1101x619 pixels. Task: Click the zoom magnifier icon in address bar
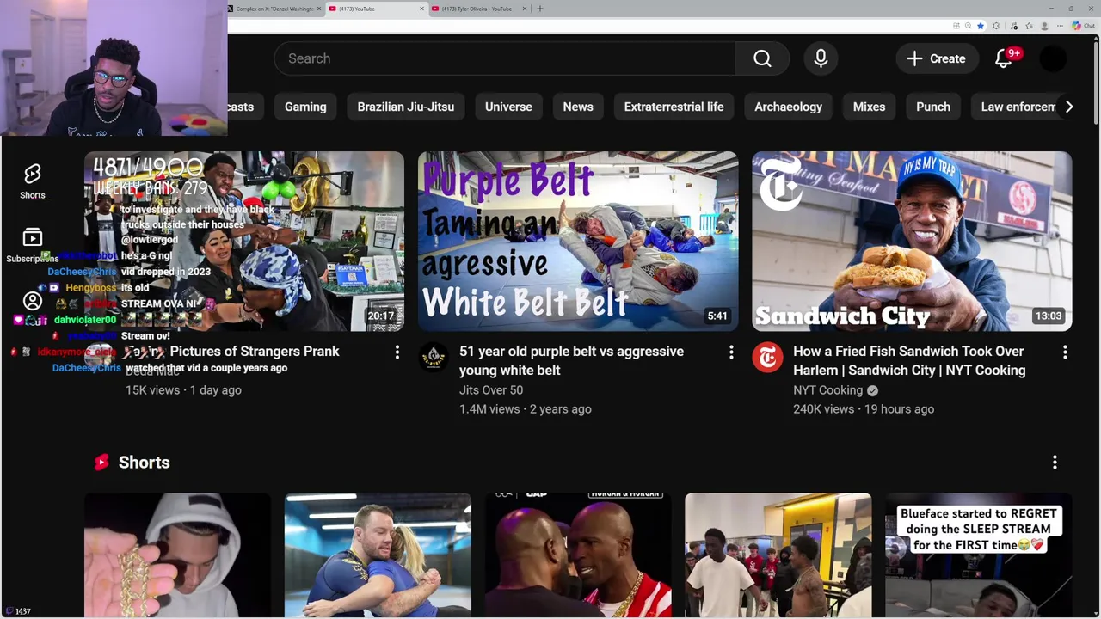pos(968,26)
